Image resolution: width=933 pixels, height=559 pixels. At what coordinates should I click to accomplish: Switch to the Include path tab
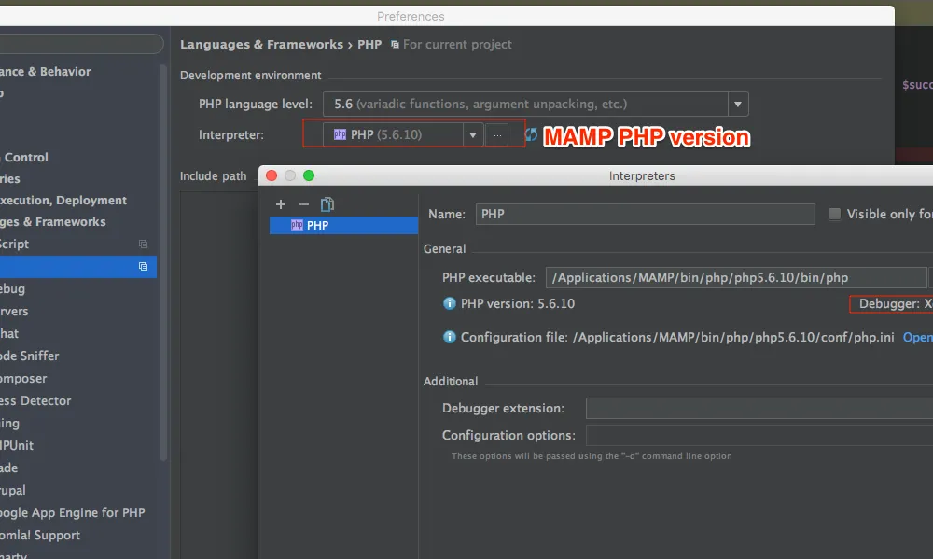click(213, 175)
